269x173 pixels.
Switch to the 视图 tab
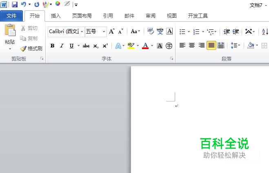tap(172, 16)
